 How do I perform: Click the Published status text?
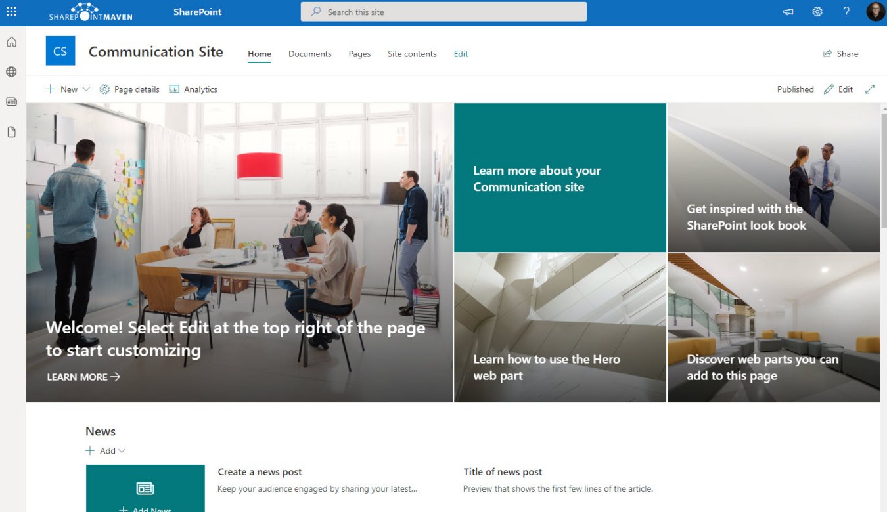pos(795,89)
